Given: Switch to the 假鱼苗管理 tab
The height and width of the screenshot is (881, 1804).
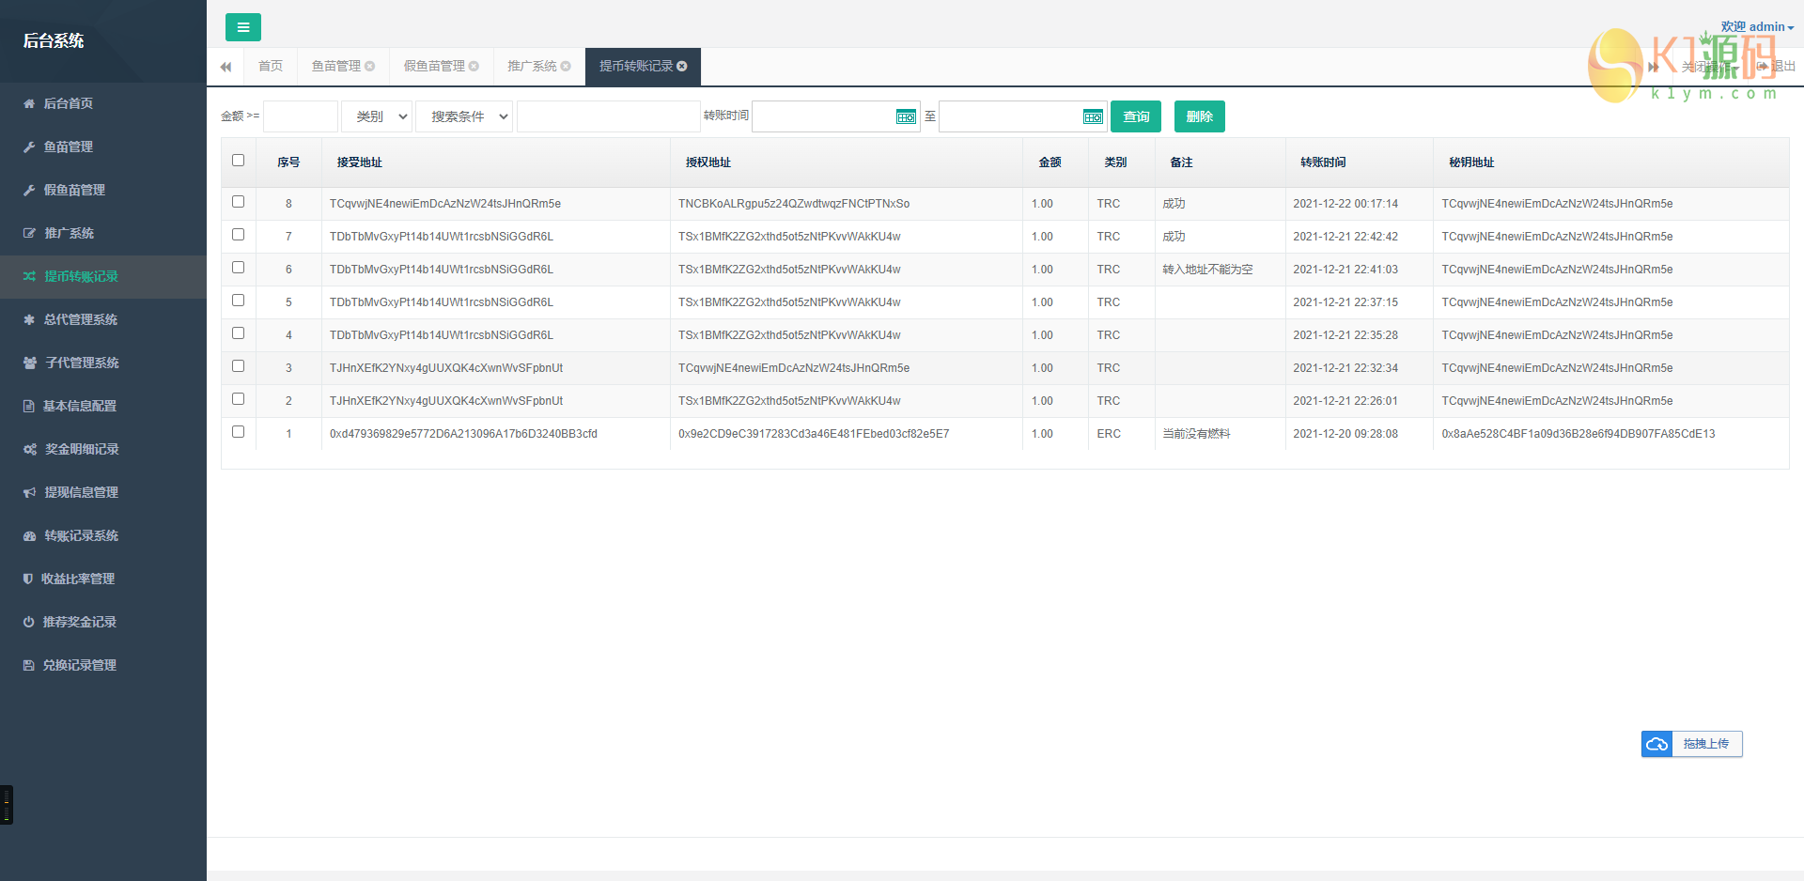Looking at the screenshot, I should [x=434, y=67].
